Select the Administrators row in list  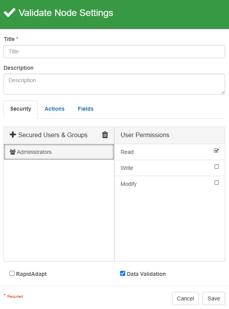(59, 152)
